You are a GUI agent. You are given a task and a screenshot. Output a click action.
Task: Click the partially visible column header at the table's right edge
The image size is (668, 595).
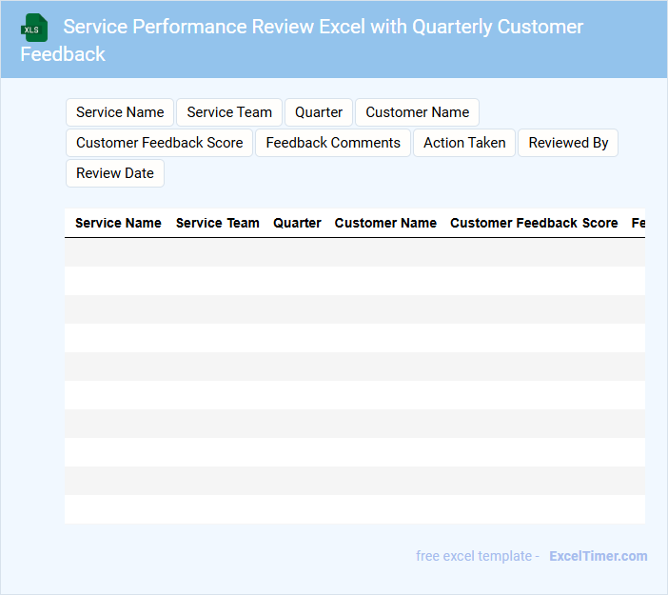638,223
